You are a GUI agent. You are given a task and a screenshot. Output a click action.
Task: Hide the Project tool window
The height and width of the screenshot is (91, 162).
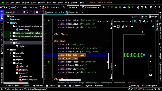[41, 12]
